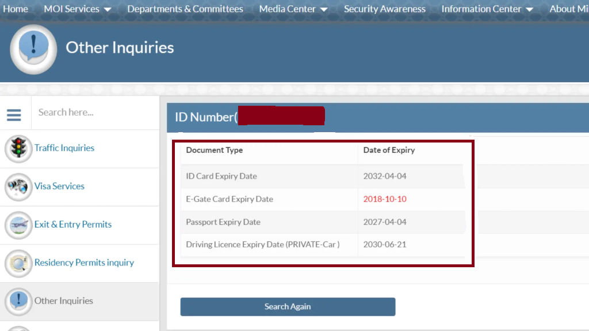589x331 pixels.
Task: Select the Exit & Entry Permits airplane icon
Action: point(18,225)
